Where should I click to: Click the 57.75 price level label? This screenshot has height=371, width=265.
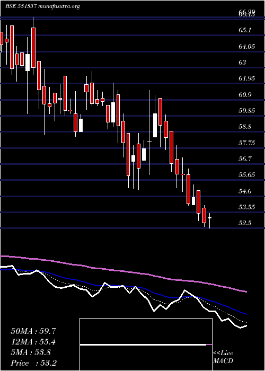click(x=247, y=143)
